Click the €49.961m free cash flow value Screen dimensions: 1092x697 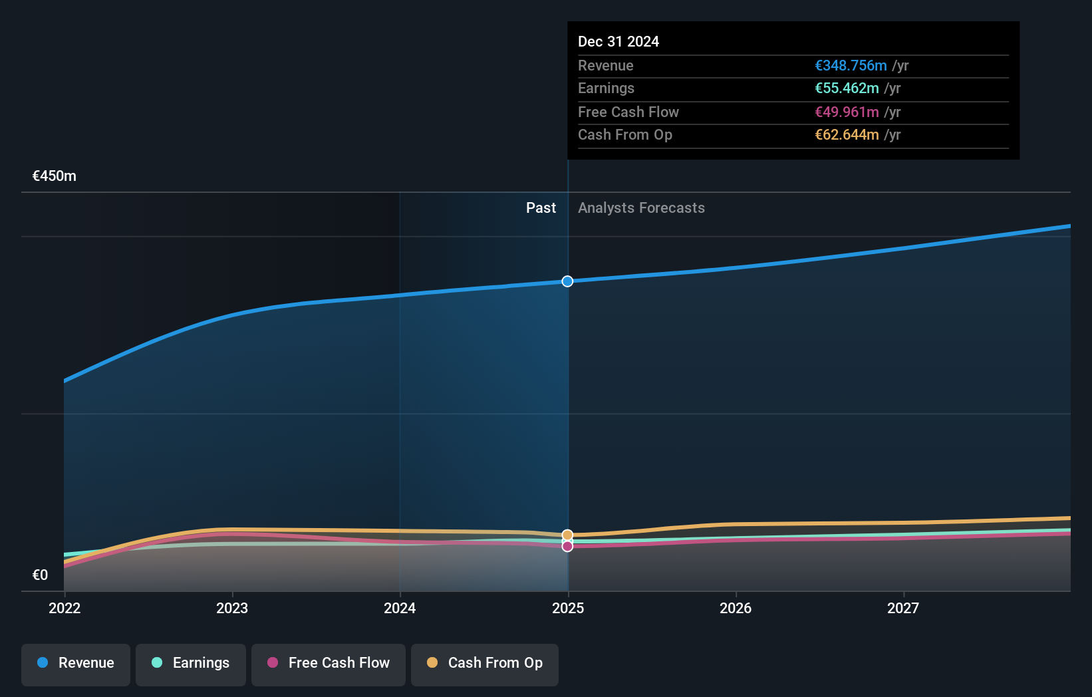847,112
